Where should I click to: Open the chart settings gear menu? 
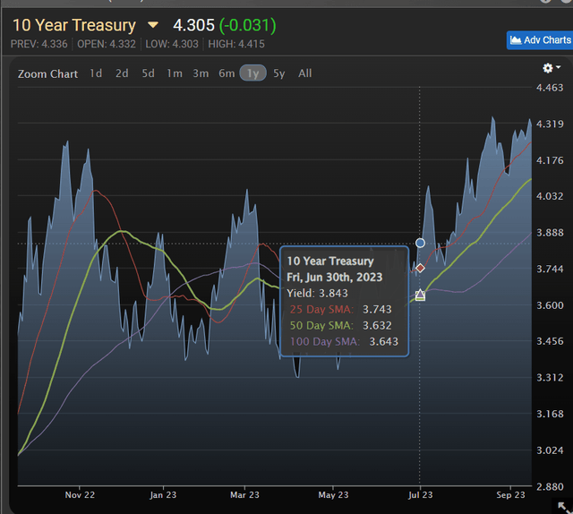point(547,68)
